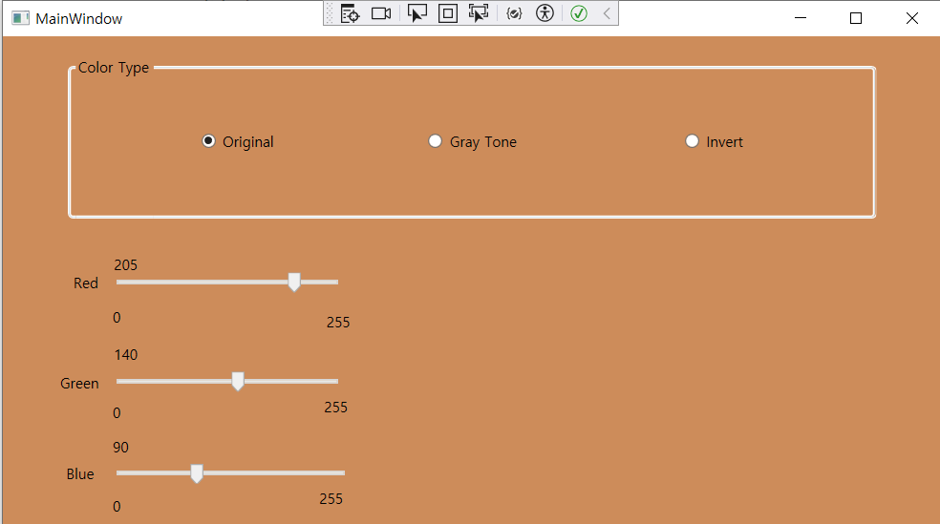The height and width of the screenshot is (524, 940).
Task: Minimize the MainWindow
Action: 801,18
